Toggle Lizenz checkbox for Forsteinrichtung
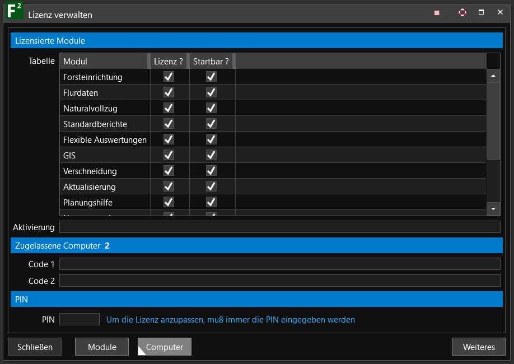The image size is (514, 364). click(x=169, y=77)
